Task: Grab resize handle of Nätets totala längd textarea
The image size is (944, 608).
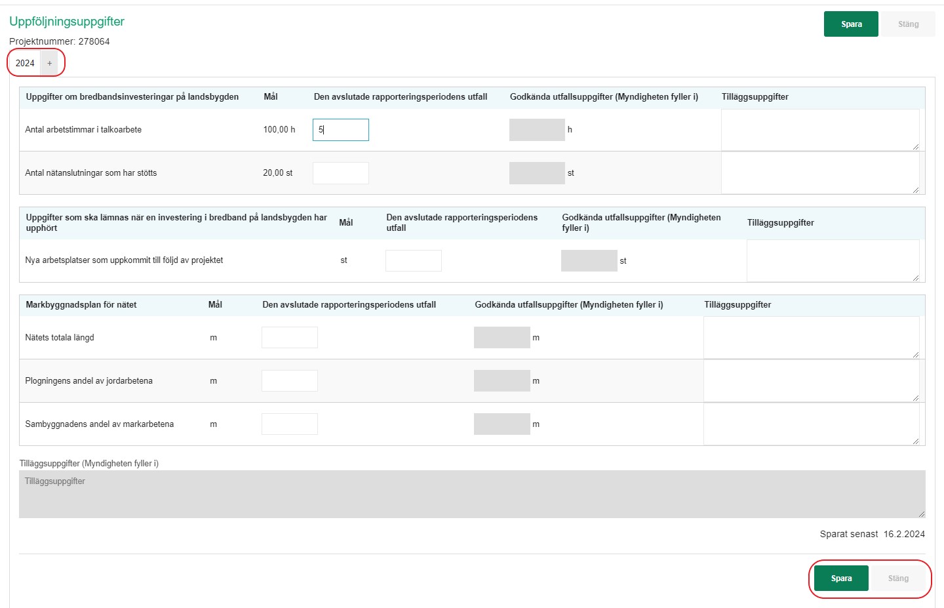Action: tap(916, 355)
